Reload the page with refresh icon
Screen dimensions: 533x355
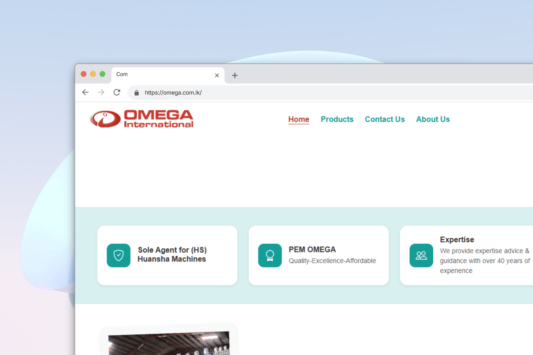[117, 92]
